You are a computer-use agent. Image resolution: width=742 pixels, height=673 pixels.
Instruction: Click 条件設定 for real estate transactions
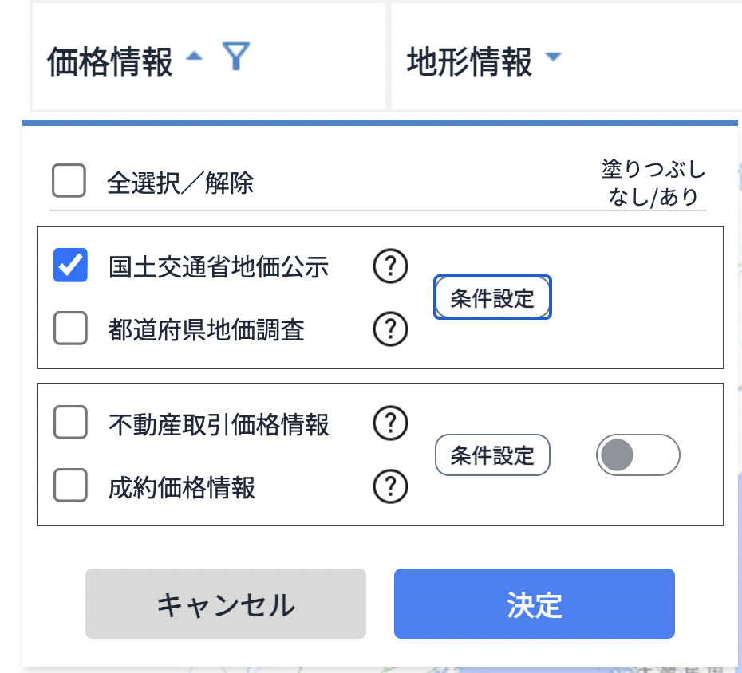[x=492, y=455]
